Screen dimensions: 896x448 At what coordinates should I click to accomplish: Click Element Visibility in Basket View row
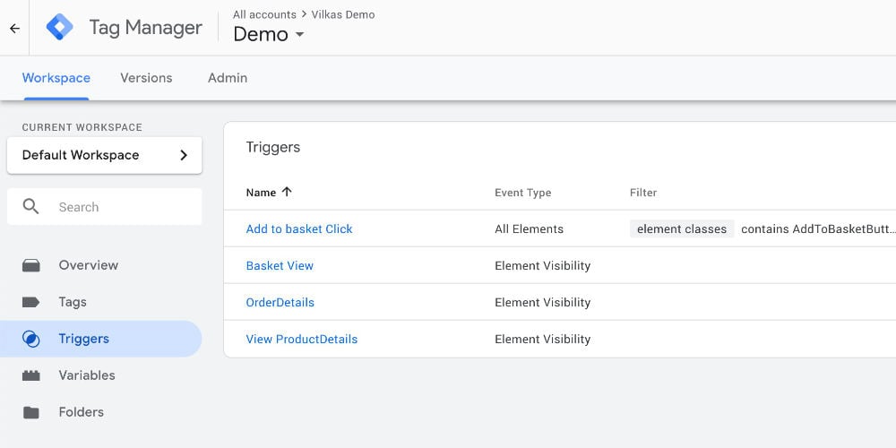(x=542, y=266)
